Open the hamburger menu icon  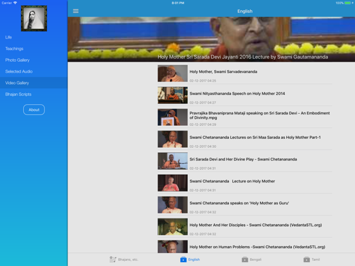[x=76, y=11]
